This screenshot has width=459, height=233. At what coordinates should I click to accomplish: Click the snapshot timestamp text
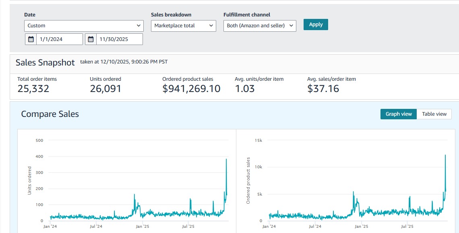pos(124,62)
